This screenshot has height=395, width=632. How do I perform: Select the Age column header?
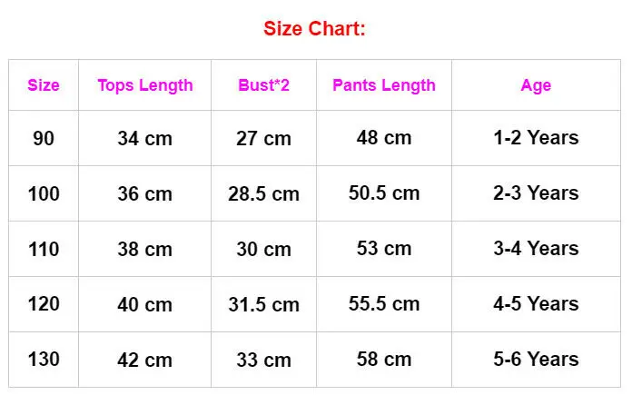tap(536, 86)
